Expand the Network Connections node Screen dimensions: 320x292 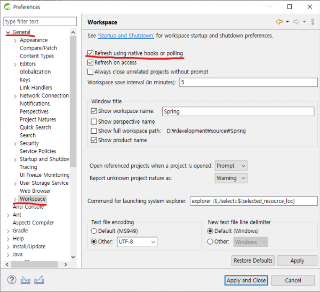[x=15, y=96]
